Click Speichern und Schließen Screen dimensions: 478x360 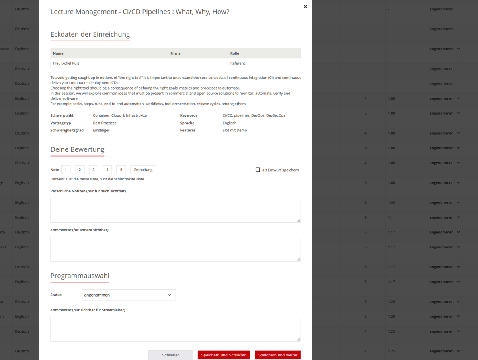click(x=224, y=355)
